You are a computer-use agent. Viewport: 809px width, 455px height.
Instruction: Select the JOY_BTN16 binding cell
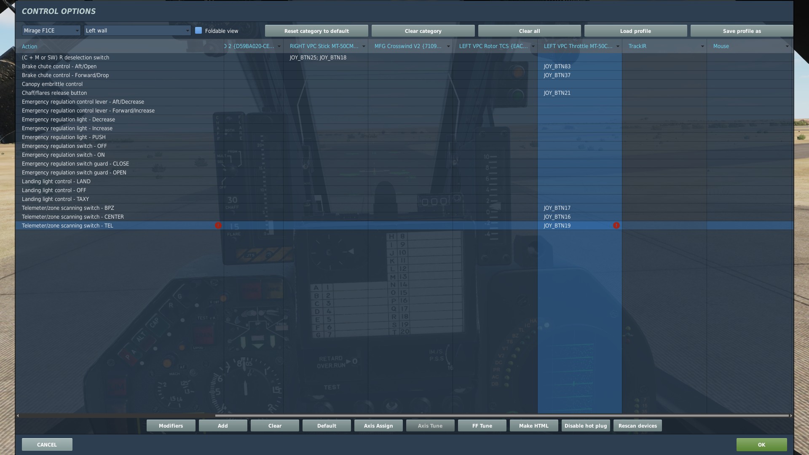tap(580, 217)
